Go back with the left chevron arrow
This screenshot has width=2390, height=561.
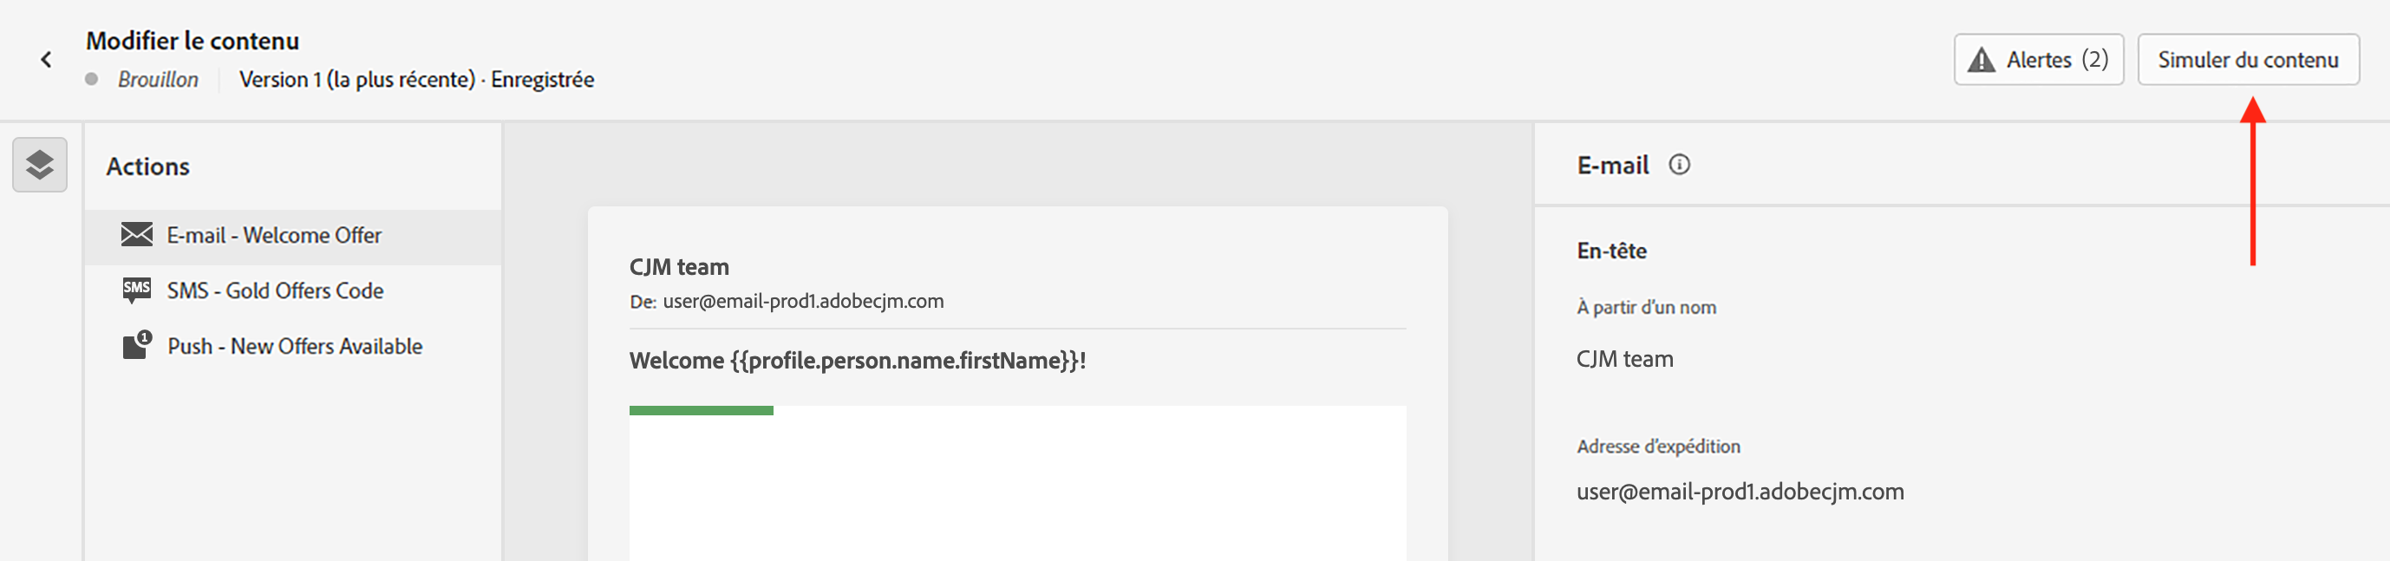(x=45, y=59)
